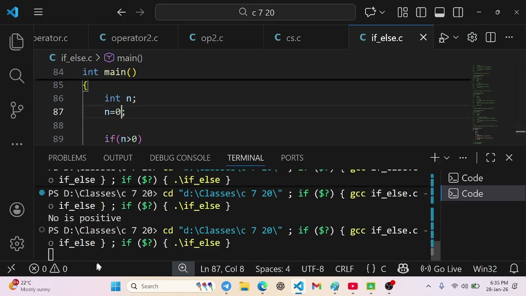Change encoding via UTF-8
The image size is (526, 296).
pyautogui.click(x=313, y=269)
